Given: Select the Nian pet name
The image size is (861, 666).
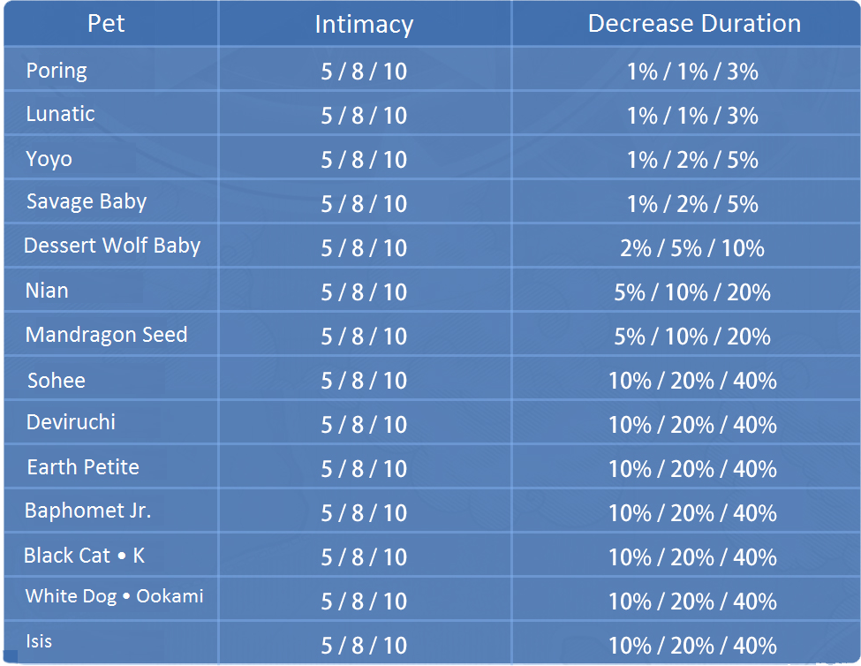Looking at the screenshot, I should pyautogui.click(x=47, y=291).
